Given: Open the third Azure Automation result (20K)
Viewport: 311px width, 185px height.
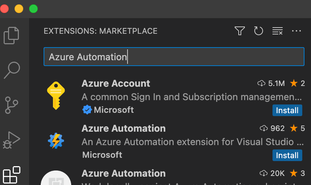Looking at the screenshot, I should (x=124, y=173).
